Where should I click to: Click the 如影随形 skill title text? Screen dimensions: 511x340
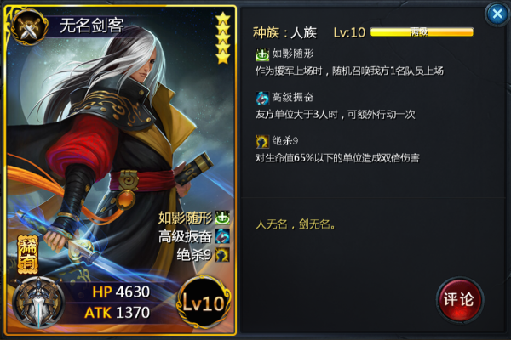(293, 54)
